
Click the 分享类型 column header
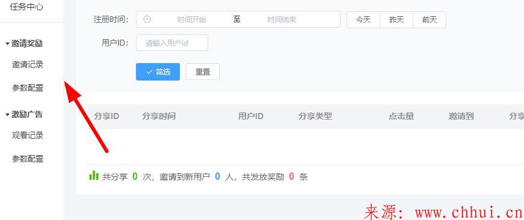tap(315, 116)
